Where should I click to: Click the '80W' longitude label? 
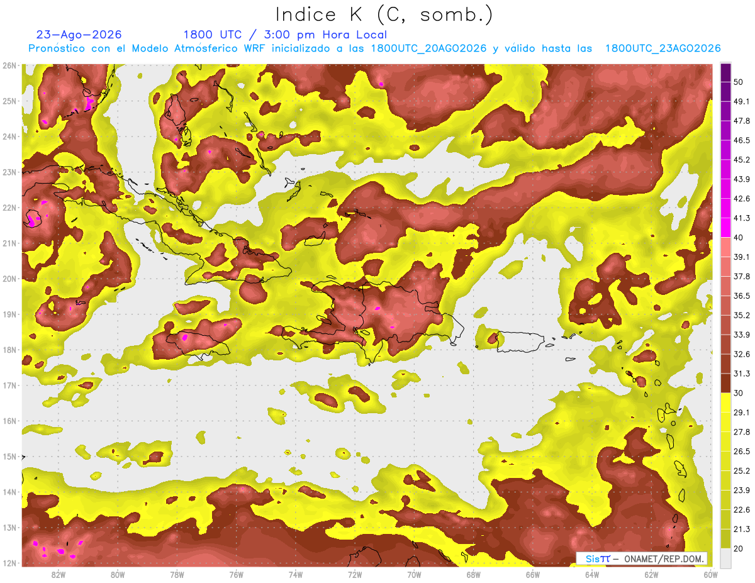[118, 575]
